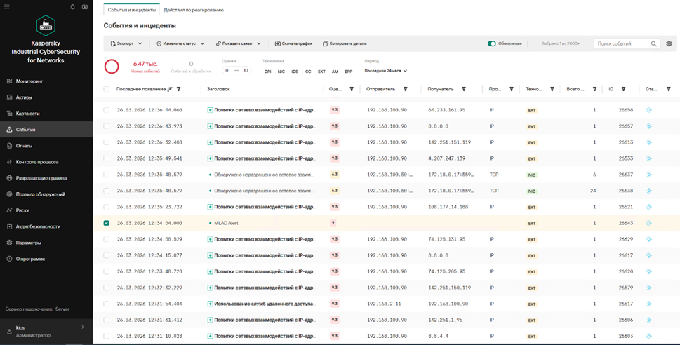Click the notifications bell icon

(72, 7)
